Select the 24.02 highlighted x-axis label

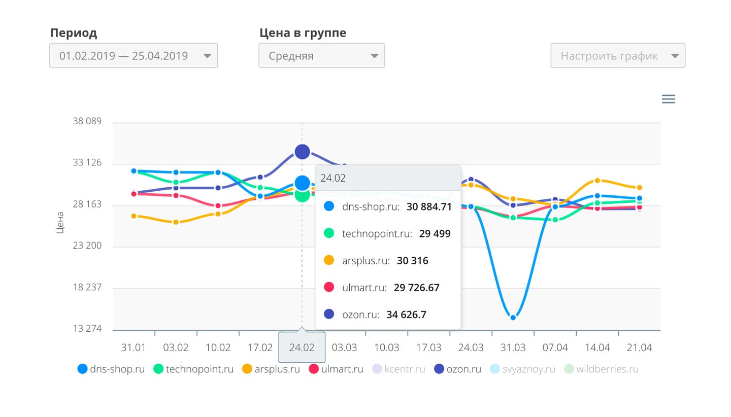click(x=302, y=347)
